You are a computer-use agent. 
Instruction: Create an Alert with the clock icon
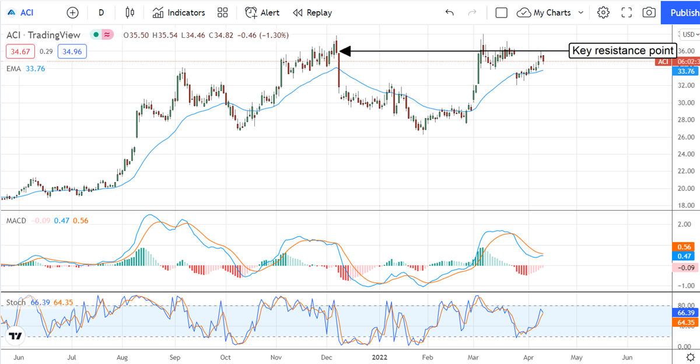tap(262, 12)
